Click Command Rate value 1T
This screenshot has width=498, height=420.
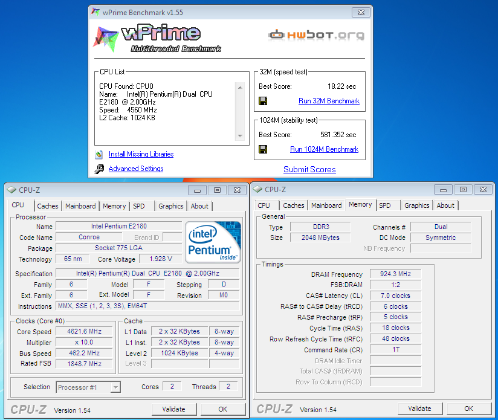pos(395,349)
